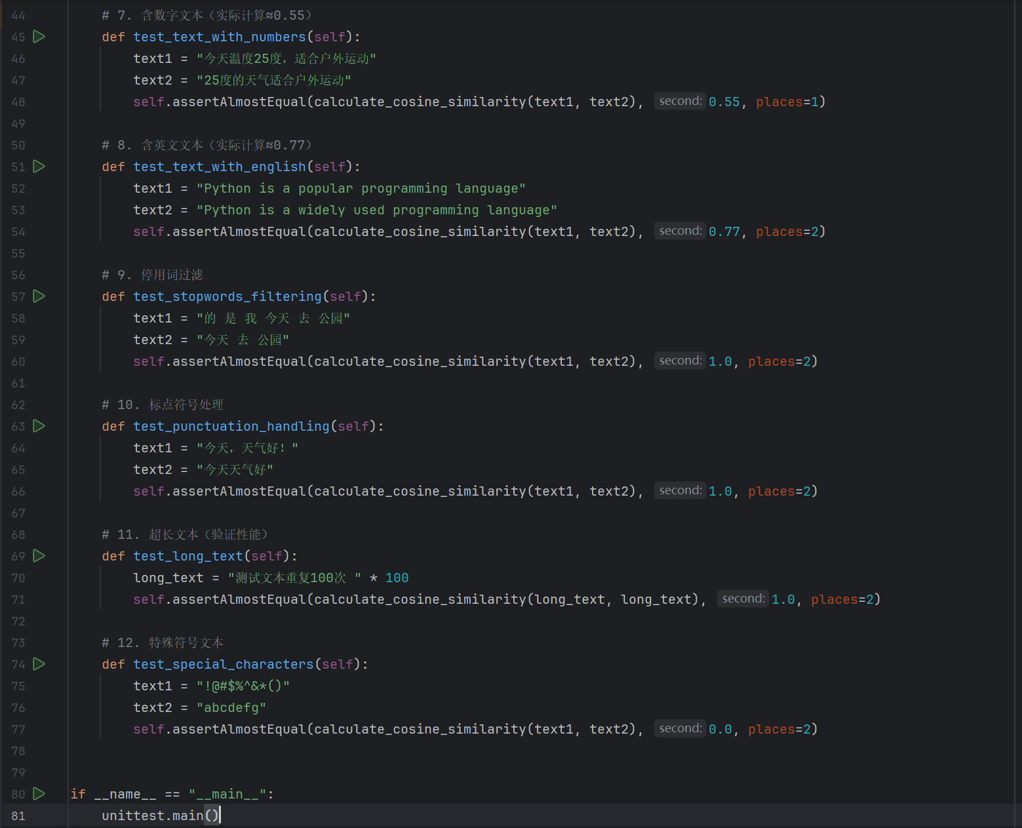The height and width of the screenshot is (828, 1022).
Task: Click the comment '# 9. 停用词过滤'
Action: tap(153, 275)
